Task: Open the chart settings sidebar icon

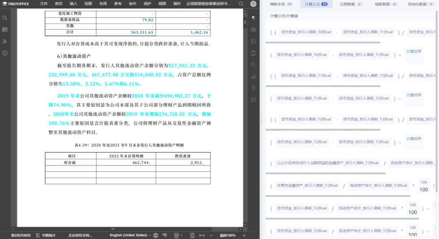Action: click(x=253, y=76)
